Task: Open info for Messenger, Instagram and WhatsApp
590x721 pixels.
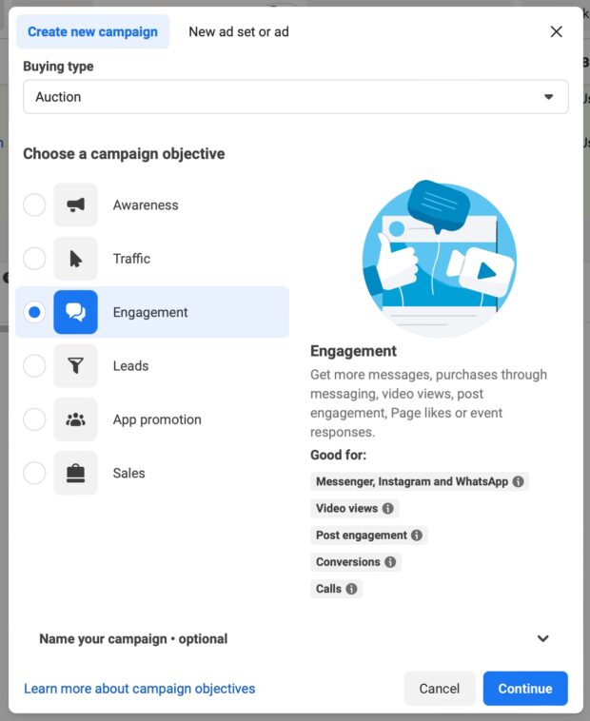Action: pos(519,481)
